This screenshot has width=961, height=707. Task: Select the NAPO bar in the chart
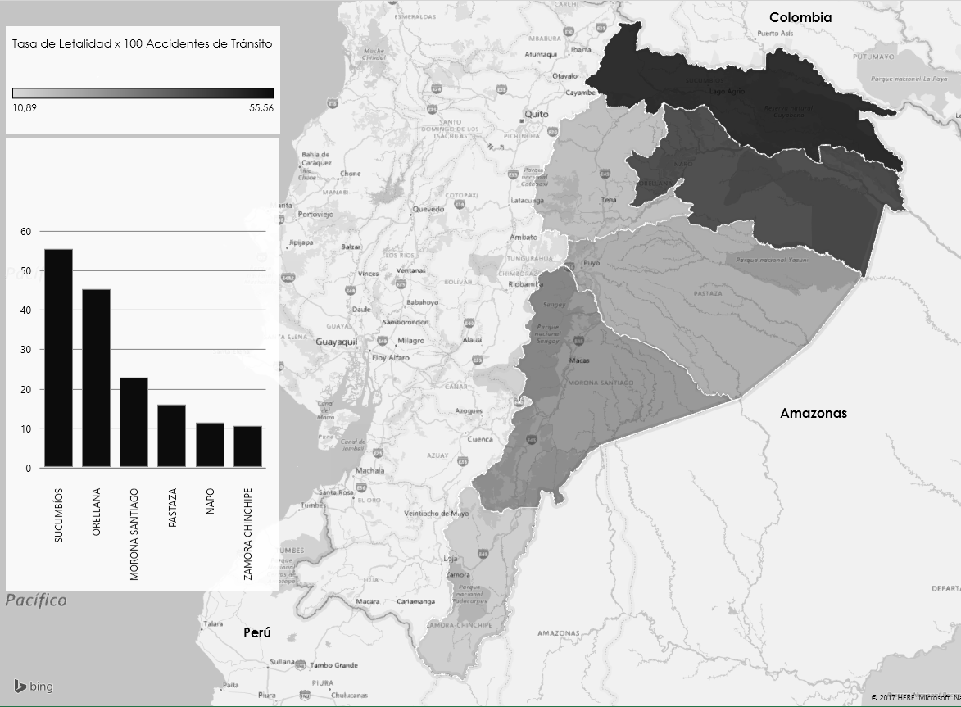(x=210, y=445)
